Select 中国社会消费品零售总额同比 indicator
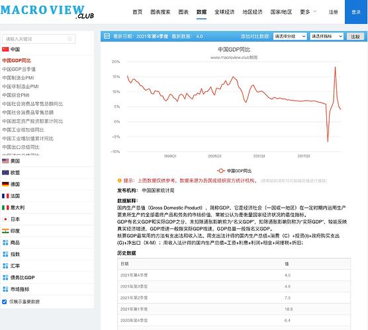This screenshot has width=368, height=330. (x=32, y=104)
